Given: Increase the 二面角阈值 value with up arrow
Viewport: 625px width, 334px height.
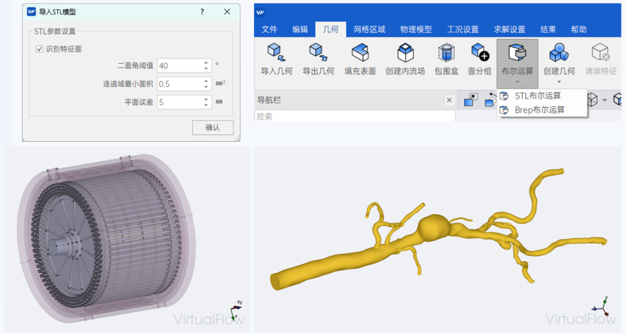Looking at the screenshot, I should click(x=206, y=63).
